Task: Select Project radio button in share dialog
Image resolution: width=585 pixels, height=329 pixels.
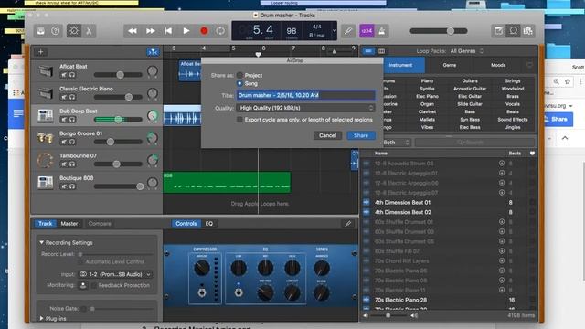Action: [x=239, y=75]
